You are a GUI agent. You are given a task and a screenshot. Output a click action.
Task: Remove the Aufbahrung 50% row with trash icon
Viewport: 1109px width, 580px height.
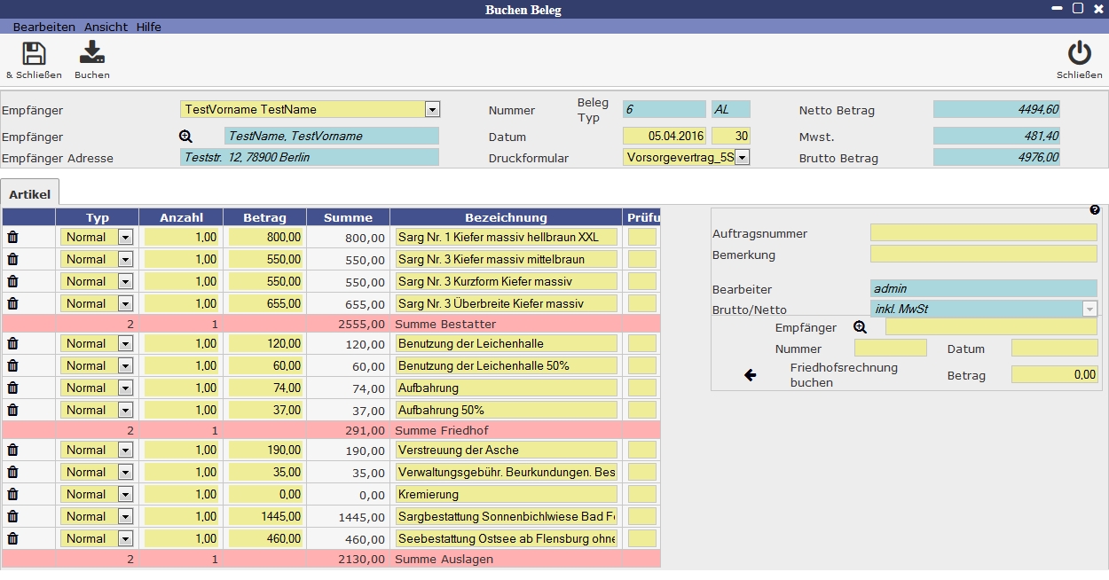12,410
